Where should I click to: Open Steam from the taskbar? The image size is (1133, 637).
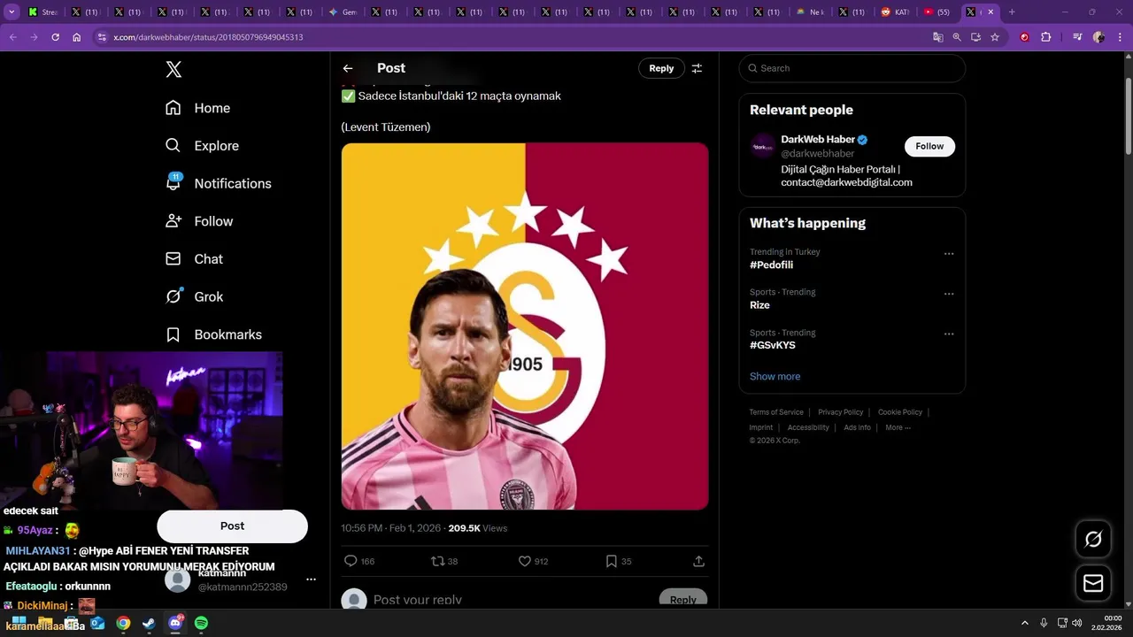tap(149, 623)
